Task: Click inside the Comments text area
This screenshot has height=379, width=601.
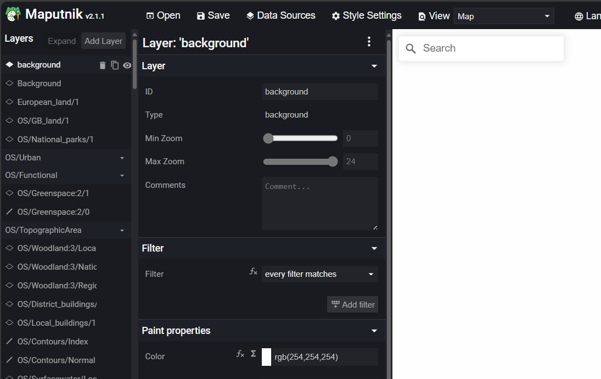Action: click(x=319, y=203)
